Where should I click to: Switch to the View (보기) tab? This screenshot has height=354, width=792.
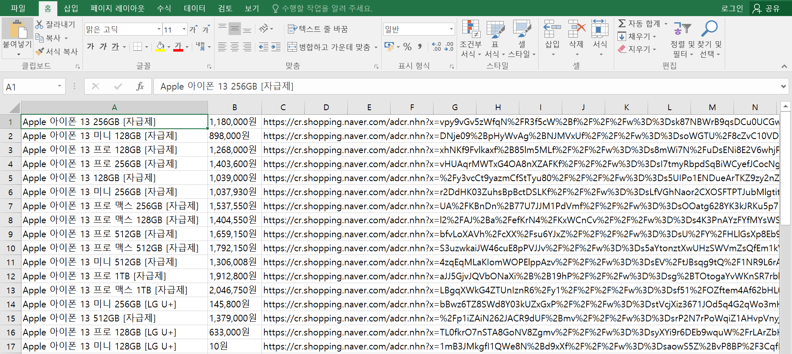tap(252, 8)
